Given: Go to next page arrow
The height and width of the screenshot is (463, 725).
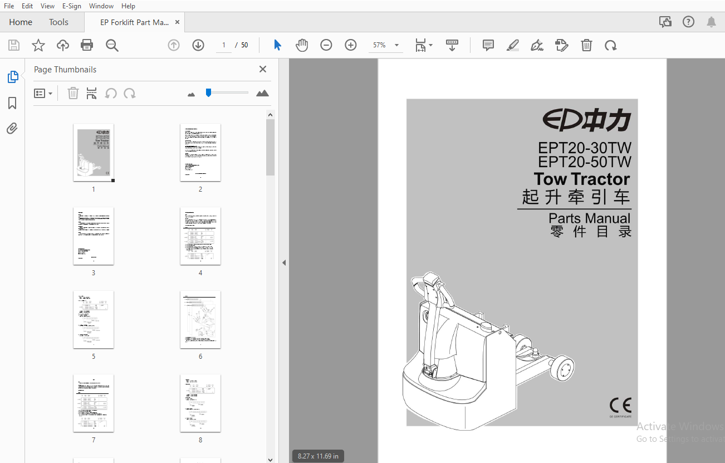Looking at the screenshot, I should click(198, 45).
